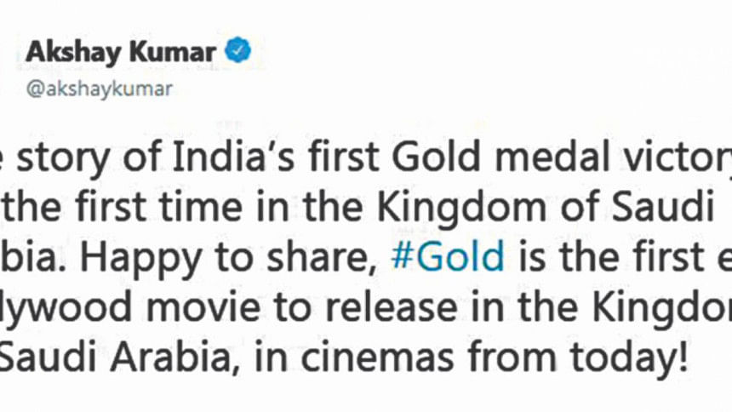Click the word "release" in the tweet
The image size is (732, 412).
381,307
